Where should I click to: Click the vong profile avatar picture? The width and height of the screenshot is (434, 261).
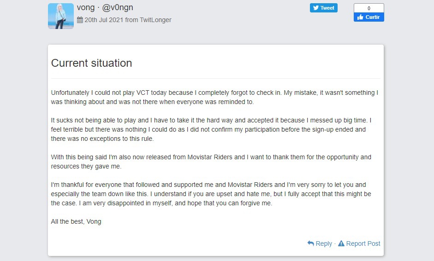click(x=61, y=16)
